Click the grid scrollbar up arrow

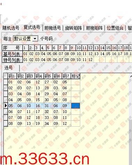tap(131, 76)
